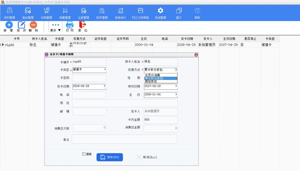Open the 系统管理 gear icon

pyautogui.click(x=160, y=11)
